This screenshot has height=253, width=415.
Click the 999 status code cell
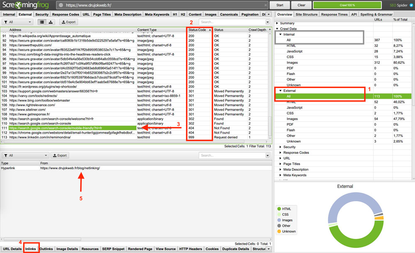click(200, 137)
